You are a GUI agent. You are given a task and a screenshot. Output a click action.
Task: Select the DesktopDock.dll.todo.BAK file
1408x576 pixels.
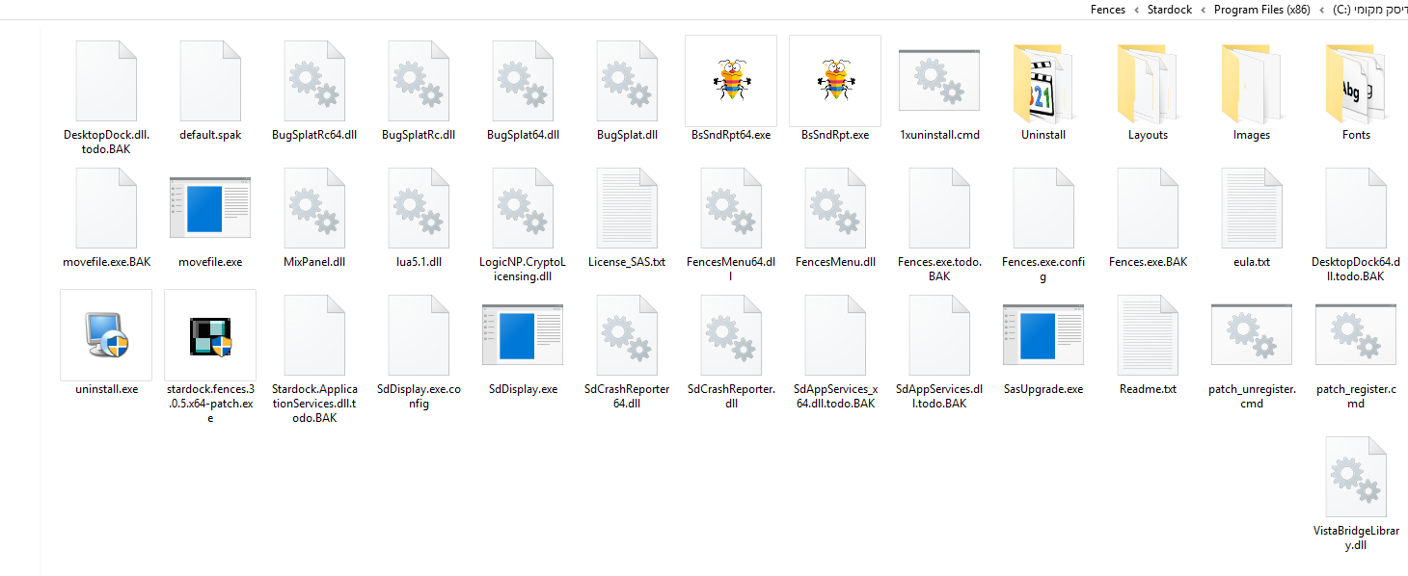106,96
